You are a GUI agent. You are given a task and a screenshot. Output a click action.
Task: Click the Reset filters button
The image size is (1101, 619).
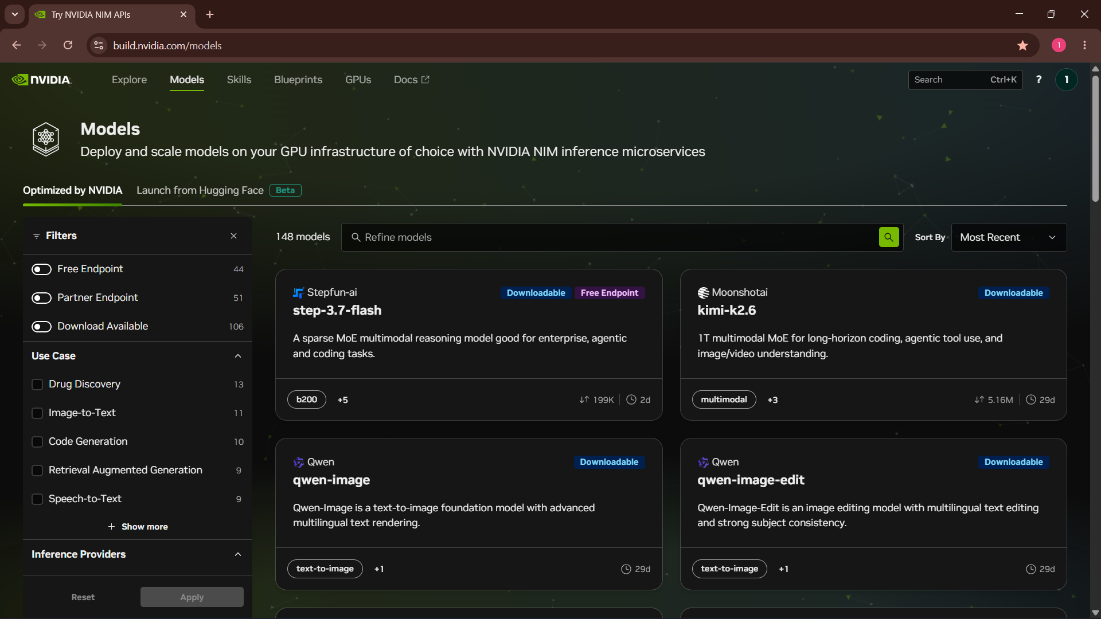pyautogui.click(x=83, y=597)
